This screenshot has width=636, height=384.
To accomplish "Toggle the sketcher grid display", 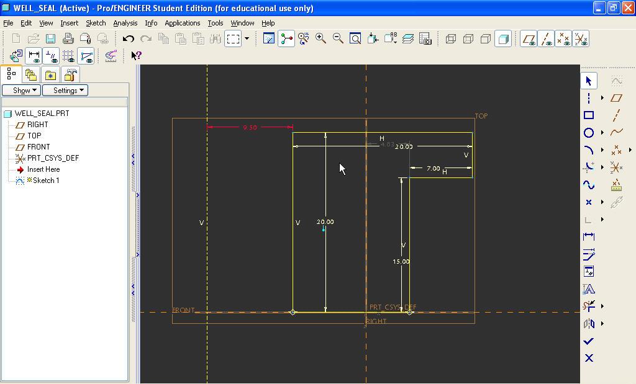I will (68, 55).
